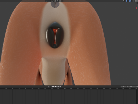Jump to the next keyframe
138x104 pixels.
[58, 87]
